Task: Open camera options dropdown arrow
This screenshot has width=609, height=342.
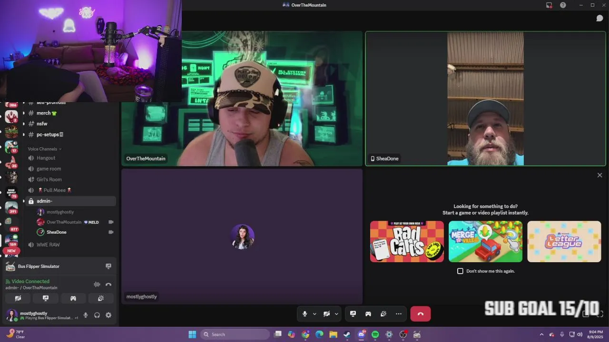Action: pos(336,314)
